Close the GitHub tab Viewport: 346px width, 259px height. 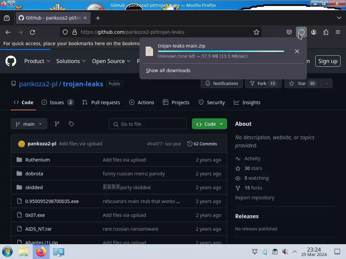coord(85,18)
